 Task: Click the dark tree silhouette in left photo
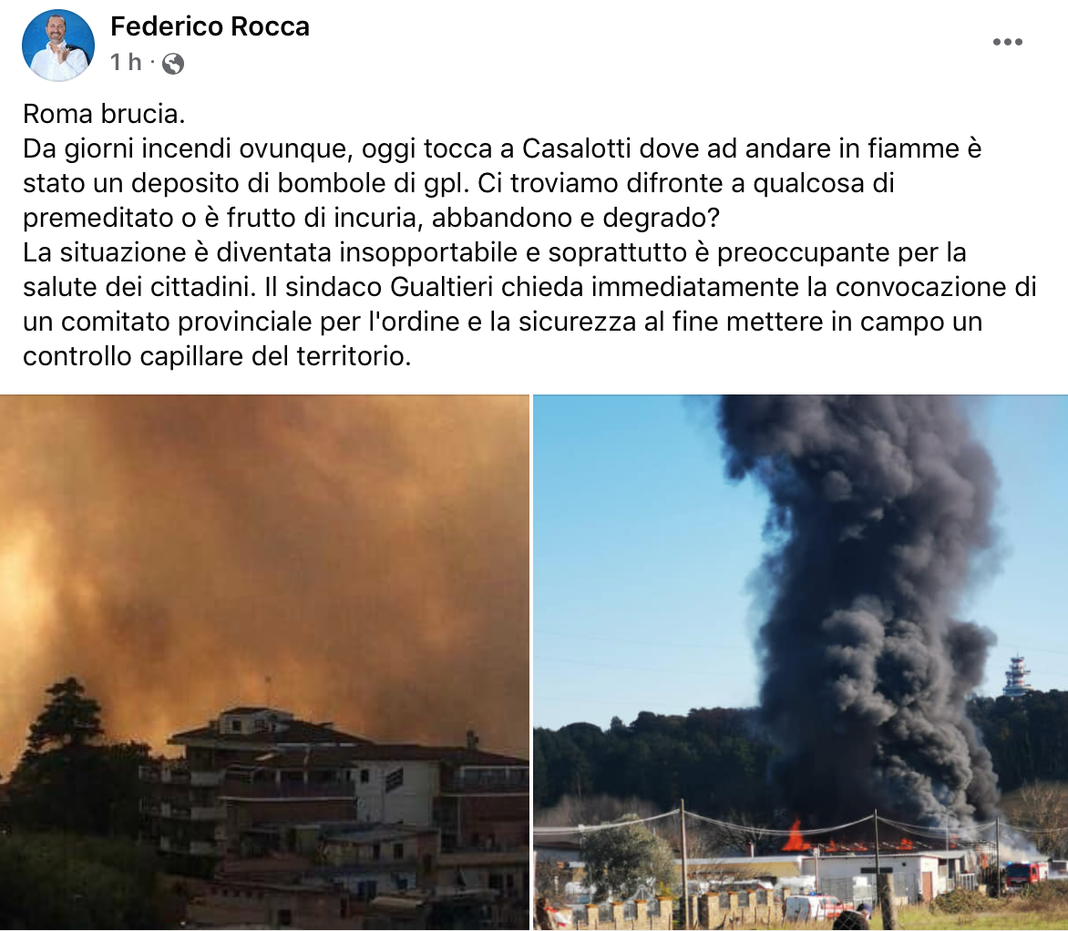65,721
